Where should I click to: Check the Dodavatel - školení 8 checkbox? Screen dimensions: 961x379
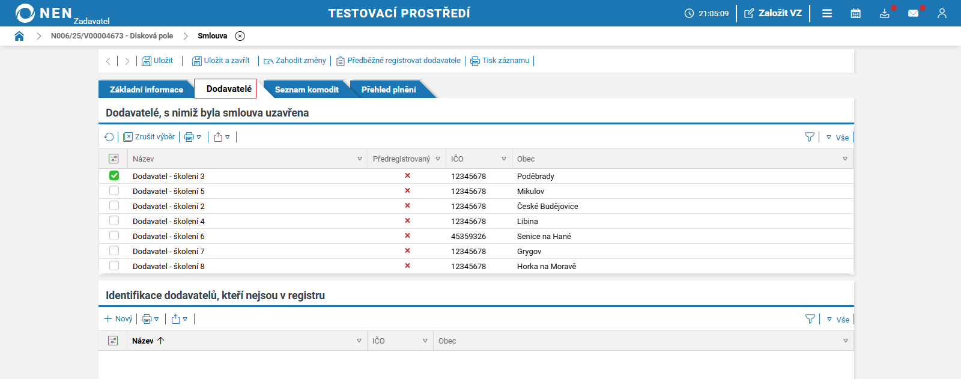coord(114,265)
